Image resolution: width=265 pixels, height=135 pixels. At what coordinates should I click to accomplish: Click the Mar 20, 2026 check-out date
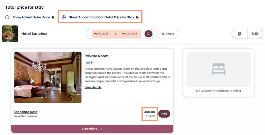click(x=129, y=34)
